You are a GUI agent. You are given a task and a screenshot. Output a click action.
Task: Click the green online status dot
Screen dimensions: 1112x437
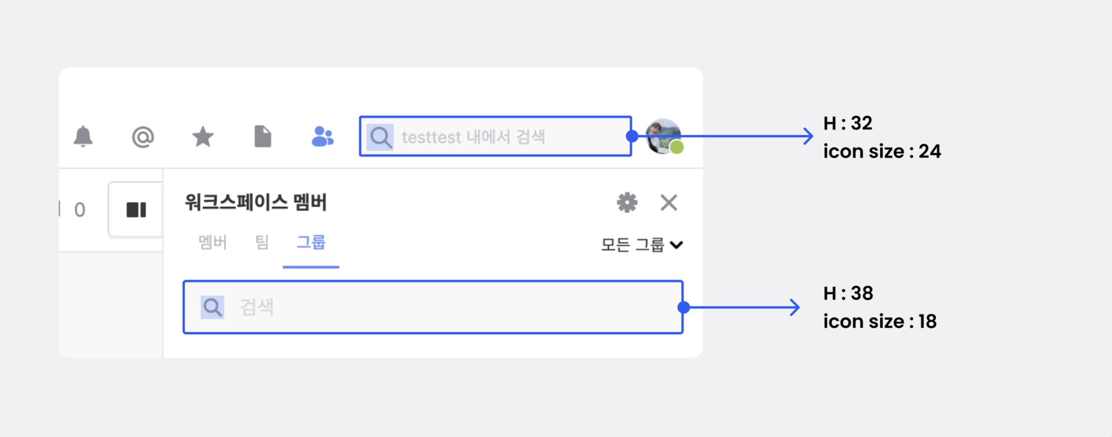click(x=676, y=148)
